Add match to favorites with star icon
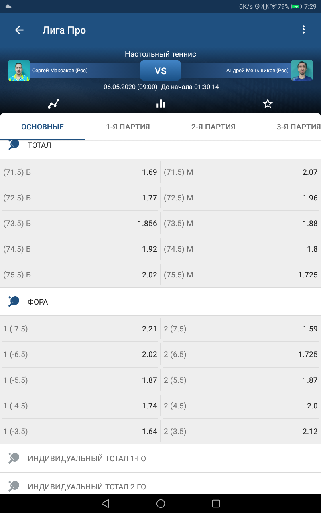321x513 pixels. coord(268,104)
